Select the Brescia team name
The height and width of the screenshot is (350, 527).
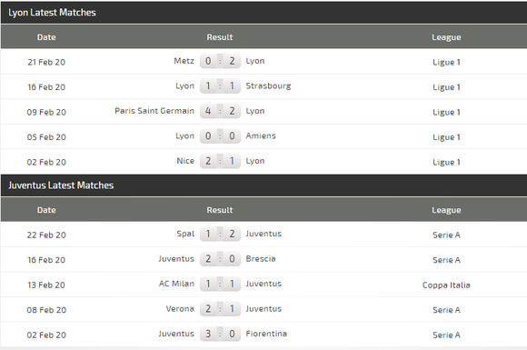[261, 259]
